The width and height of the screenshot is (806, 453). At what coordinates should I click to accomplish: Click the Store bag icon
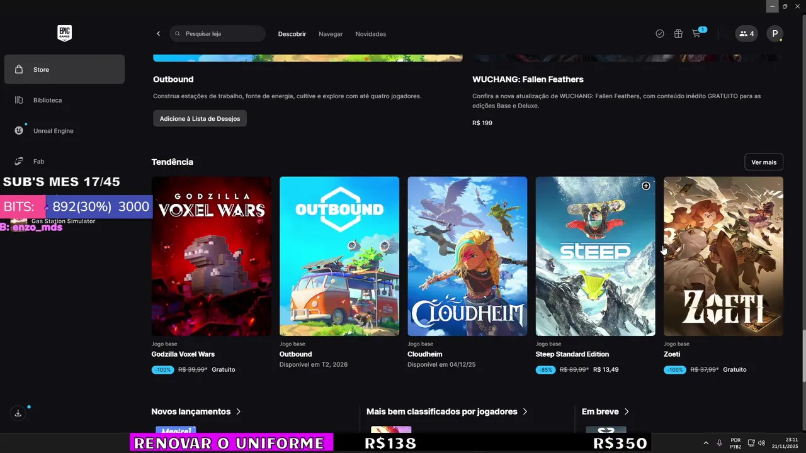click(19, 69)
